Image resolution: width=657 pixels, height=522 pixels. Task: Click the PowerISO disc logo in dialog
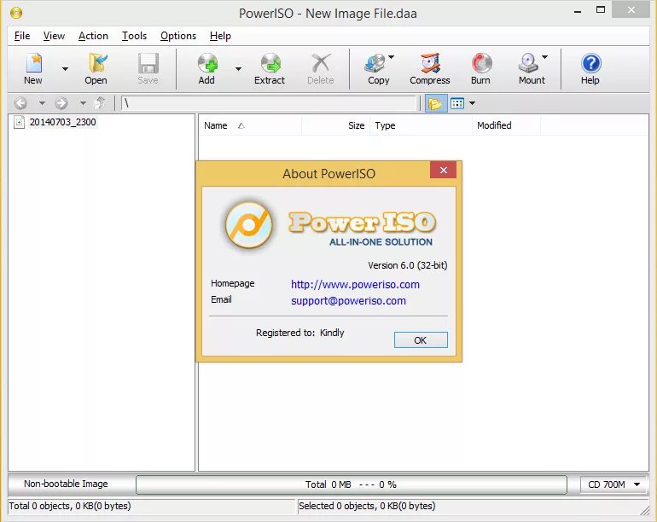(x=249, y=225)
